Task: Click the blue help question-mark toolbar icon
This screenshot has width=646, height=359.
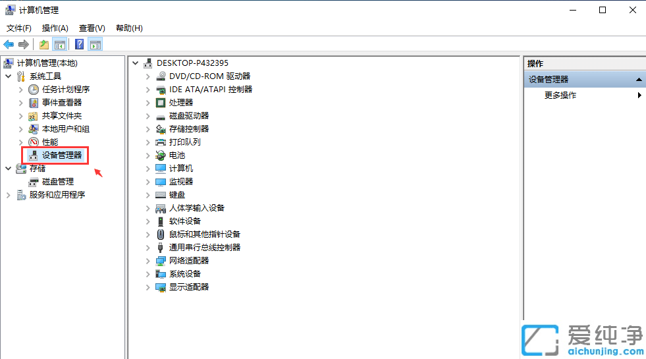Action: click(x=79, y=44)
